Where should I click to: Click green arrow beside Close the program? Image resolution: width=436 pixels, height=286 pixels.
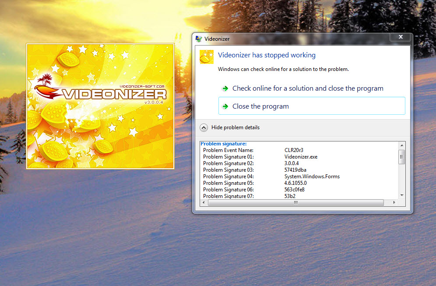tap(225, 106)
